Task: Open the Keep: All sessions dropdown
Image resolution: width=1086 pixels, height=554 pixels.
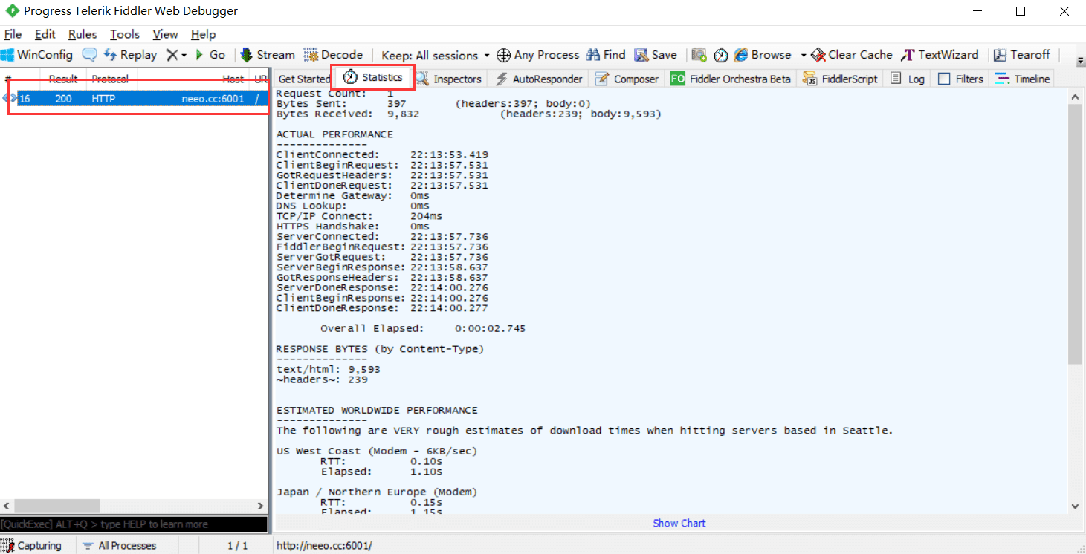Action: click(436, 55)
